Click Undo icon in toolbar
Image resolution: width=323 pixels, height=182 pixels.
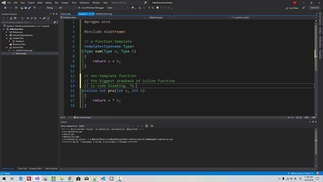click(x=34, y=8)
